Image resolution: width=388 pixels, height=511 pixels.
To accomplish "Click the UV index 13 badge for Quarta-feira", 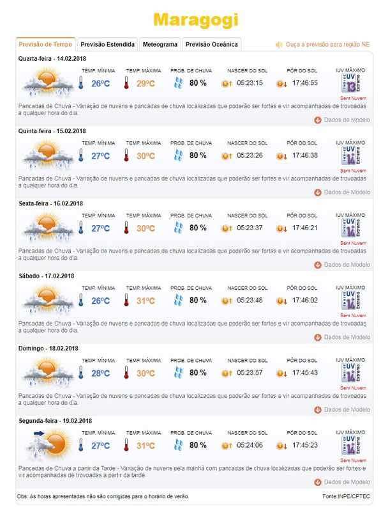I will [x=350, y=83].
